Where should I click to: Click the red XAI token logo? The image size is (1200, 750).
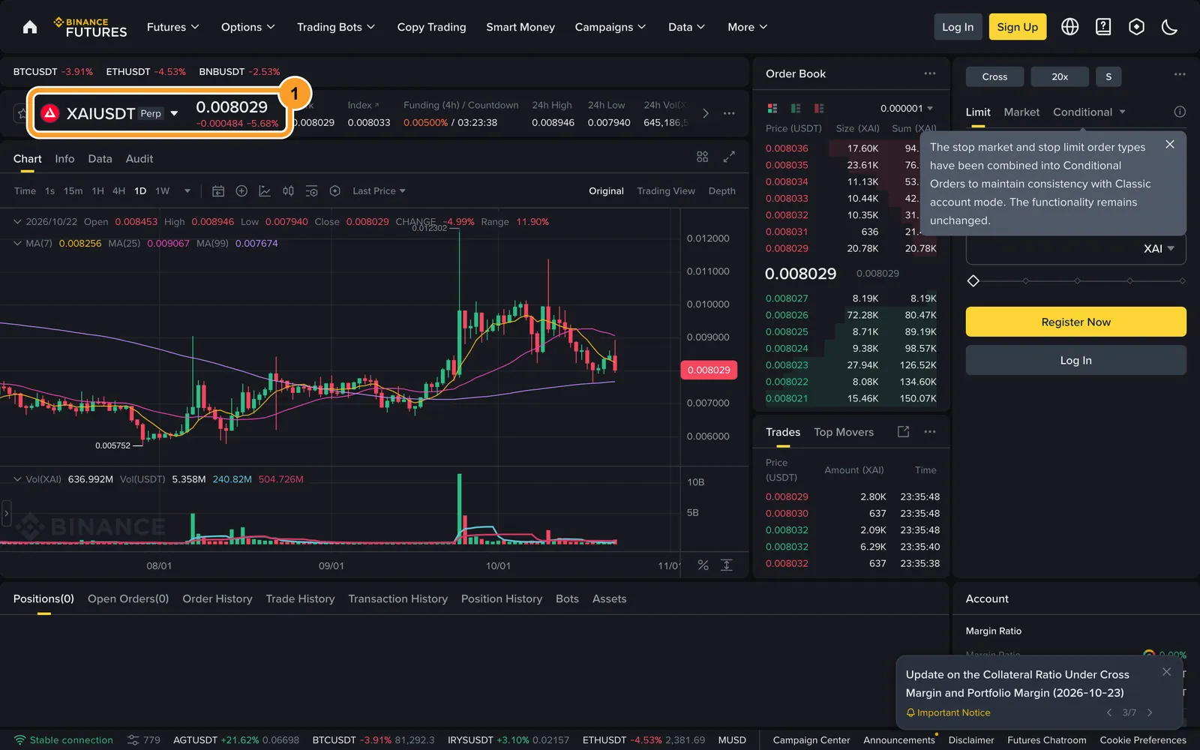[x=50, y=113]
